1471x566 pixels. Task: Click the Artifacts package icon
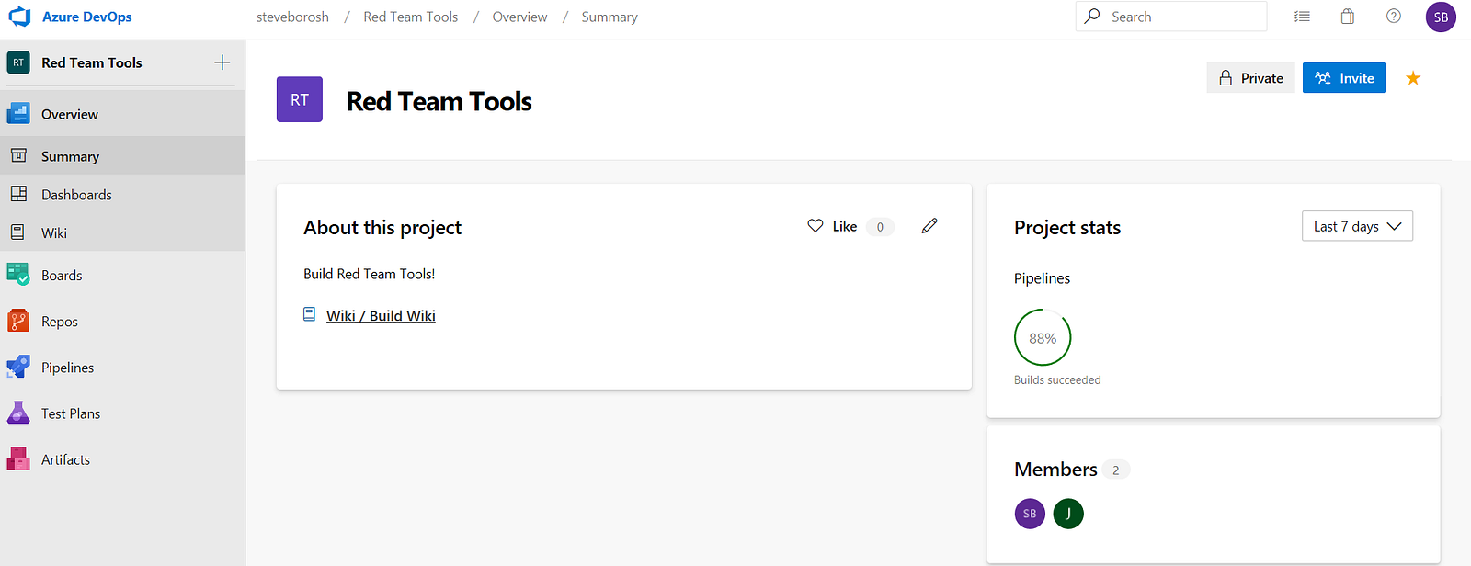tap(18, 458)
